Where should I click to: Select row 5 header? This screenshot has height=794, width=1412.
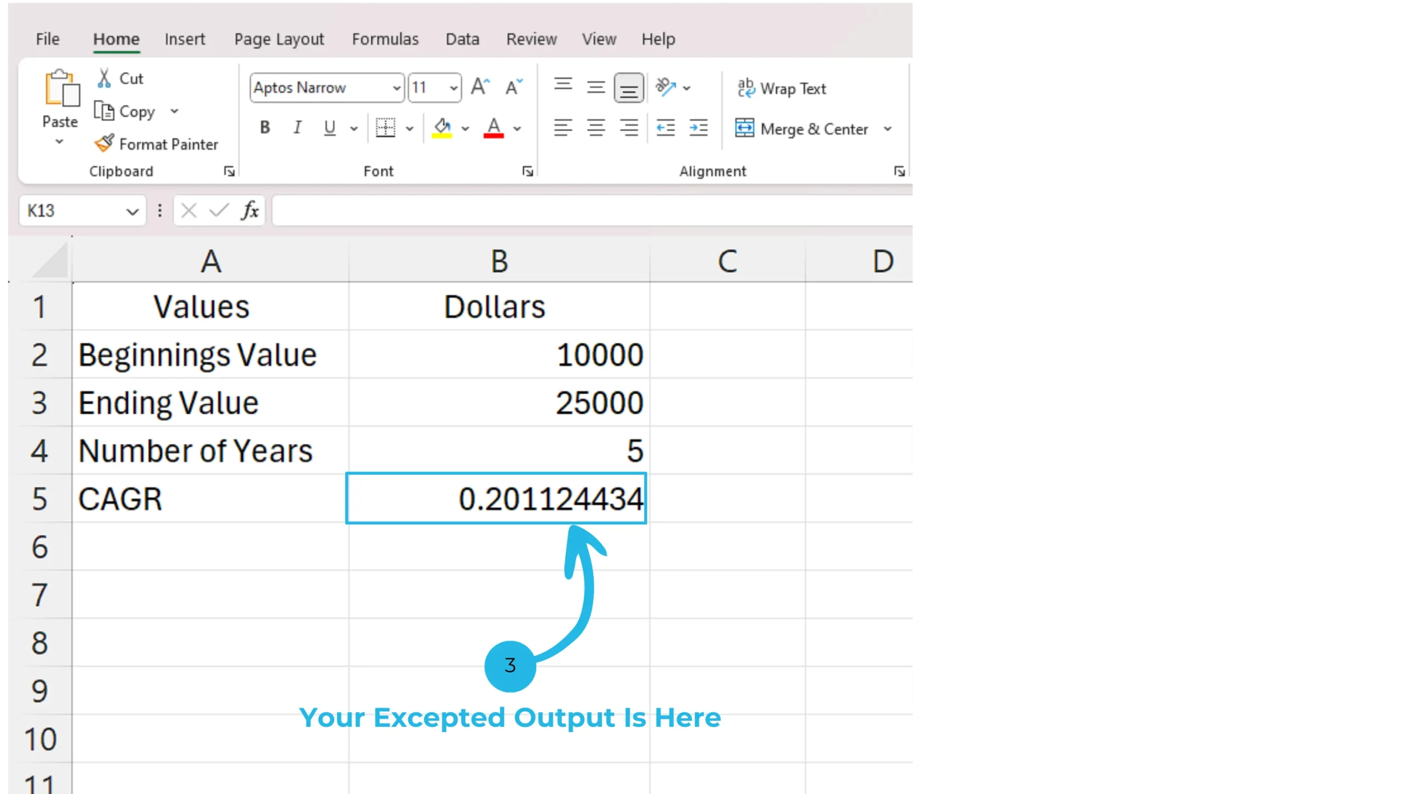point(40,498)
